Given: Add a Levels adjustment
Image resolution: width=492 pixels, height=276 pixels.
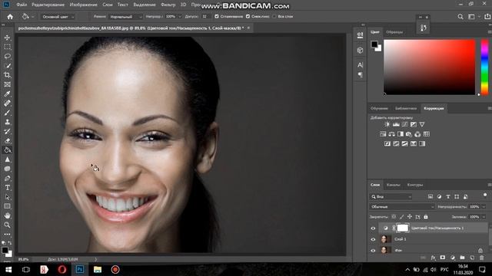Looking at the screenshot, I should [396, 124].
